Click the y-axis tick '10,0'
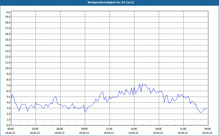The width and height of the screenshot is (219, 136). tap(8, 68)
